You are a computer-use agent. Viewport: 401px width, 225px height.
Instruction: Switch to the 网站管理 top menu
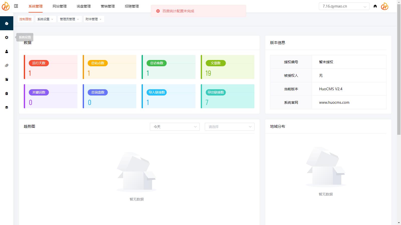60,6
